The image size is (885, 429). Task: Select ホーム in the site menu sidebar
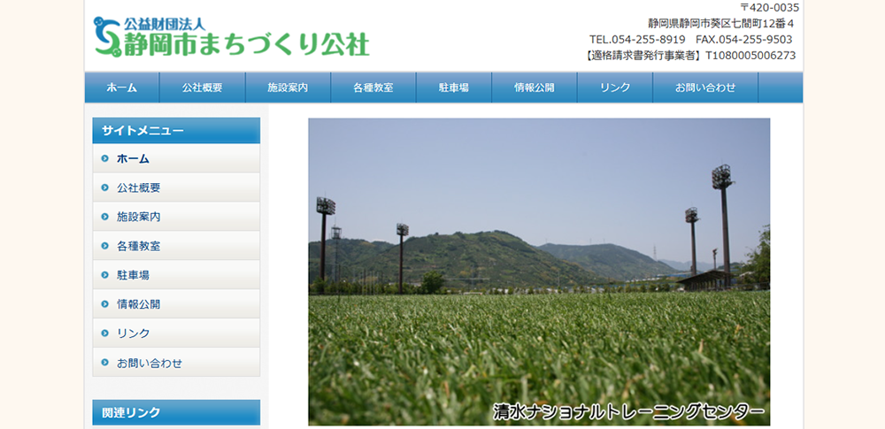(x=176, y=158)
